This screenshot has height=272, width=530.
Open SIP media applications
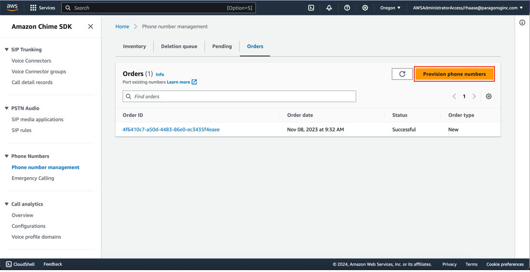tap(38, 119)
